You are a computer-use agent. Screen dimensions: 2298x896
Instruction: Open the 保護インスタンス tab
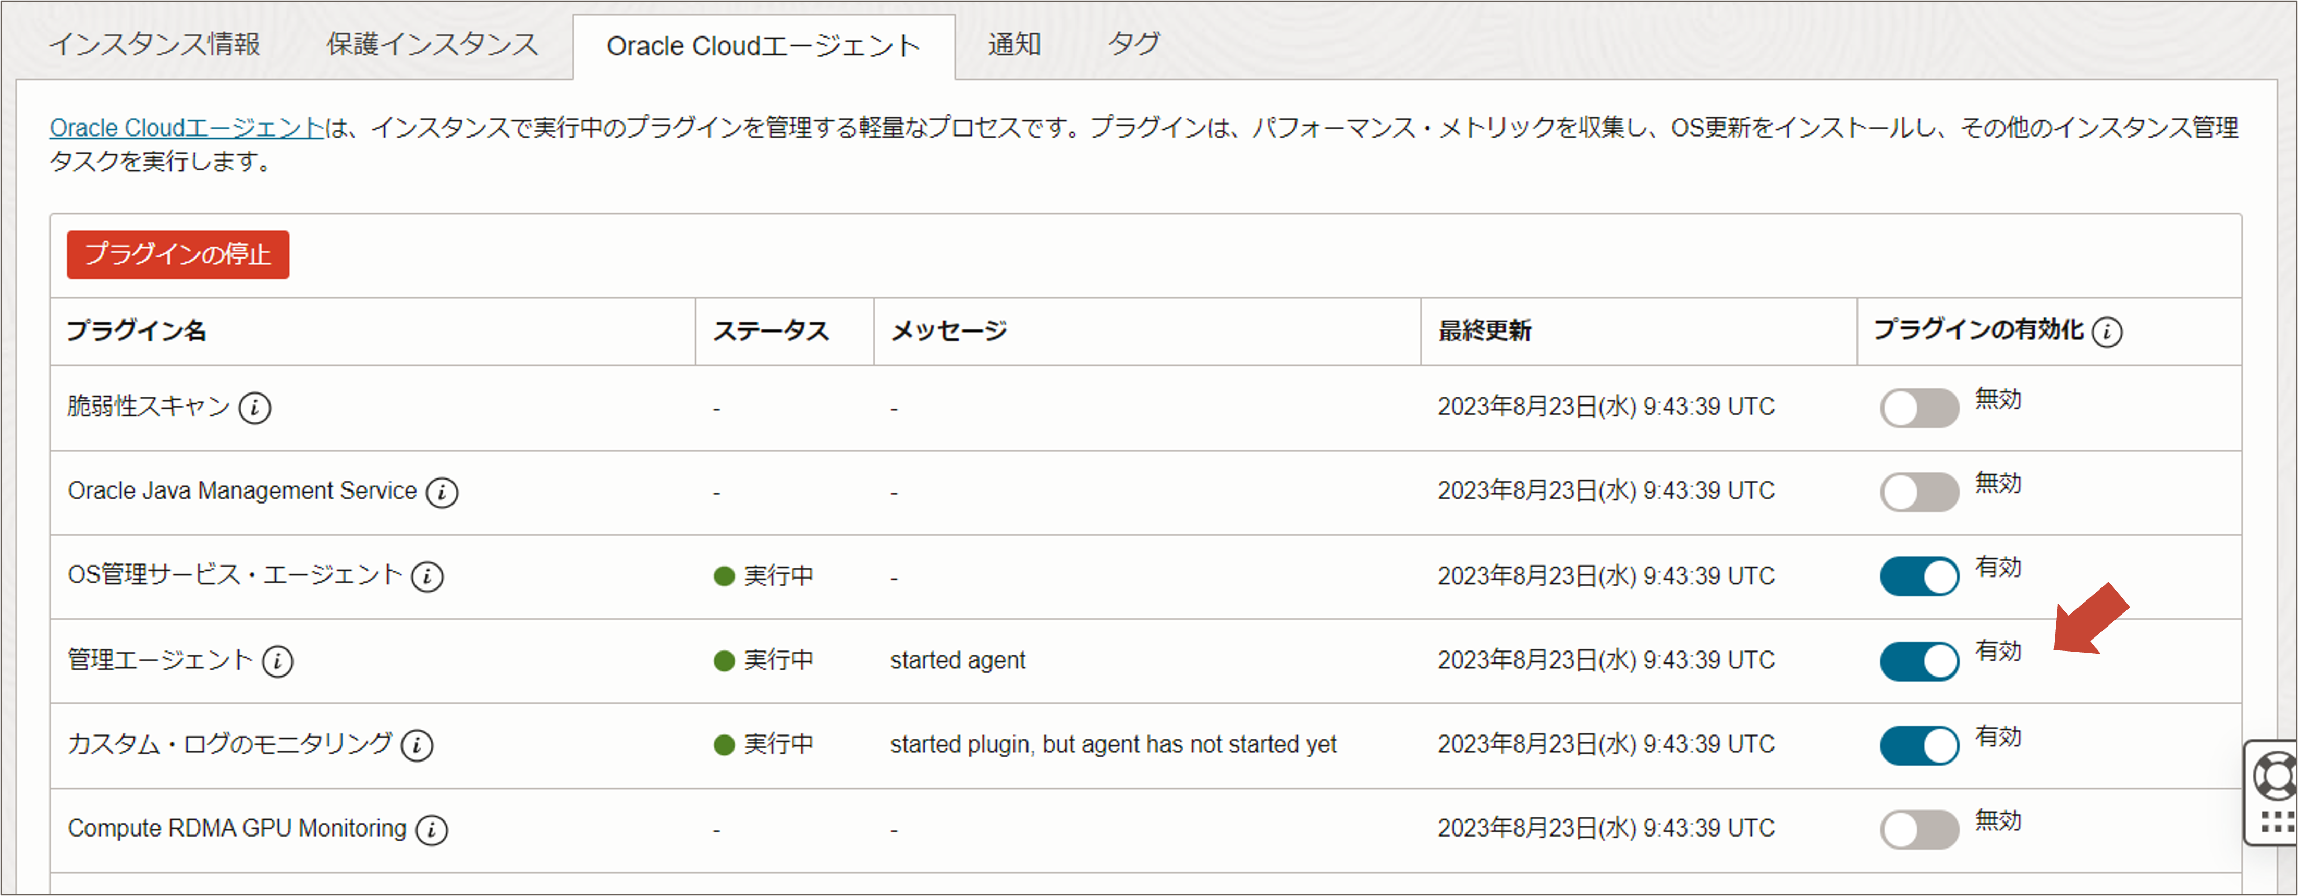[x=432, y=44]
